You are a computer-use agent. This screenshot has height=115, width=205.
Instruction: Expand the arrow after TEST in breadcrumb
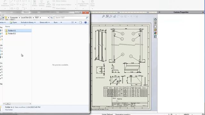40,18
